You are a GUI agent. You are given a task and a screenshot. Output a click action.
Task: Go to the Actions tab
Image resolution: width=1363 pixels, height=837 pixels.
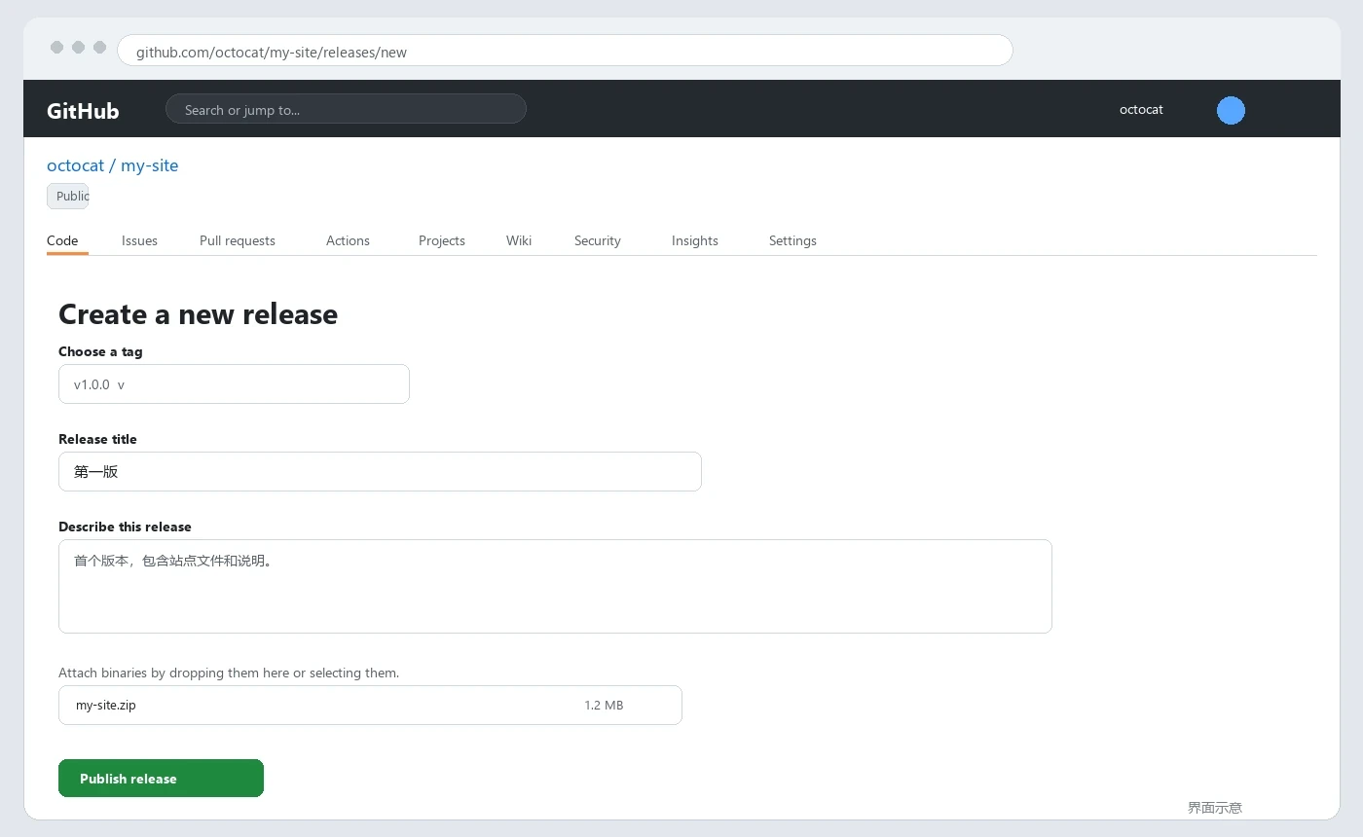tap(348, 240)
